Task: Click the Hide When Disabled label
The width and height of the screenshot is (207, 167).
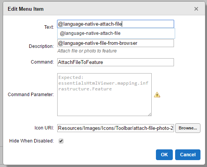Action: (x=31, y=141)
